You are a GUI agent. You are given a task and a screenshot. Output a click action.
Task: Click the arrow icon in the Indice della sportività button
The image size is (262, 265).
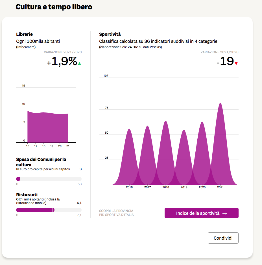point(225,214)
